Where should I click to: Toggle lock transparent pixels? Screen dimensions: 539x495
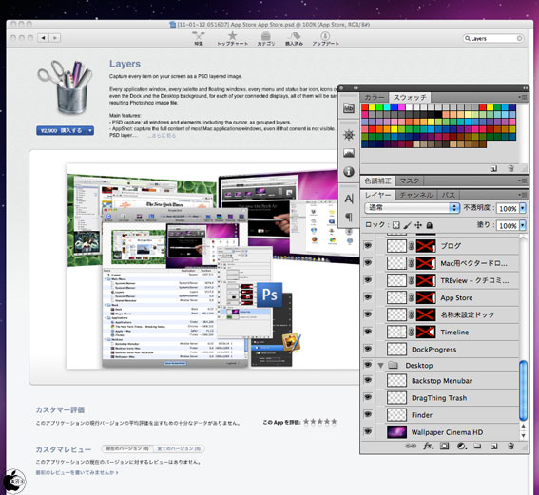coord(396,225)
